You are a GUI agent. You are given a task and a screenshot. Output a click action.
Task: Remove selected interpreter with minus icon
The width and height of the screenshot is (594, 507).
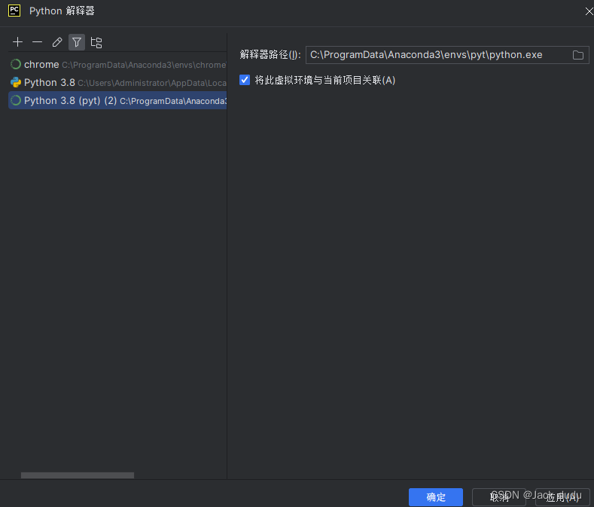pos(37,41)
